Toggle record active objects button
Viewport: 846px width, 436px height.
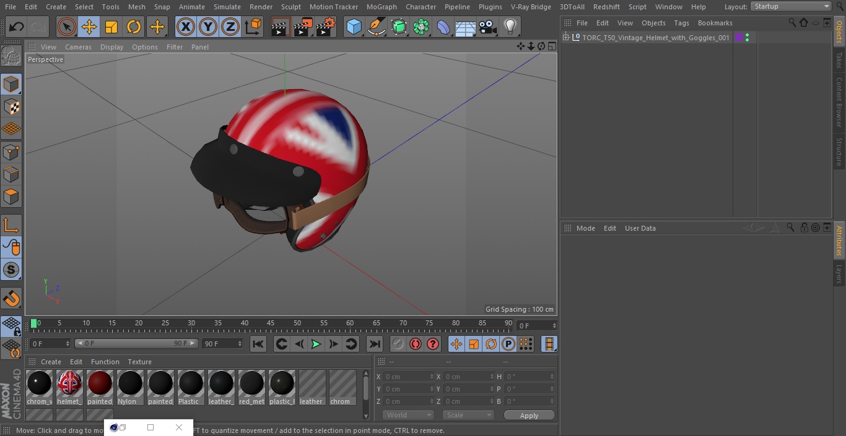pos(398,344)
